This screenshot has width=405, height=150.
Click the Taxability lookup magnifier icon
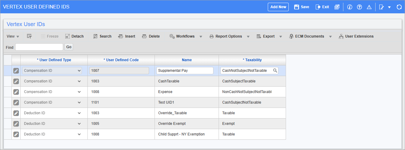point(275,71)
